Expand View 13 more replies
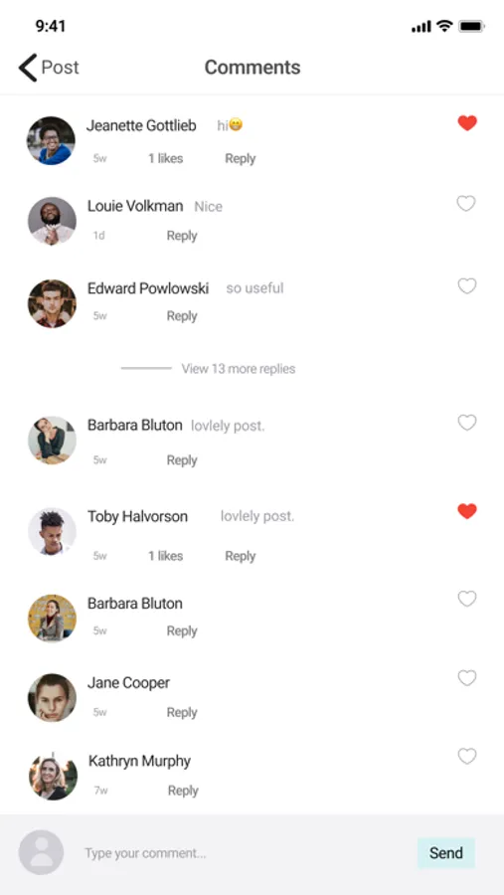Image resolution: width=504 pixels, height=895 pixels. [238, 369]
